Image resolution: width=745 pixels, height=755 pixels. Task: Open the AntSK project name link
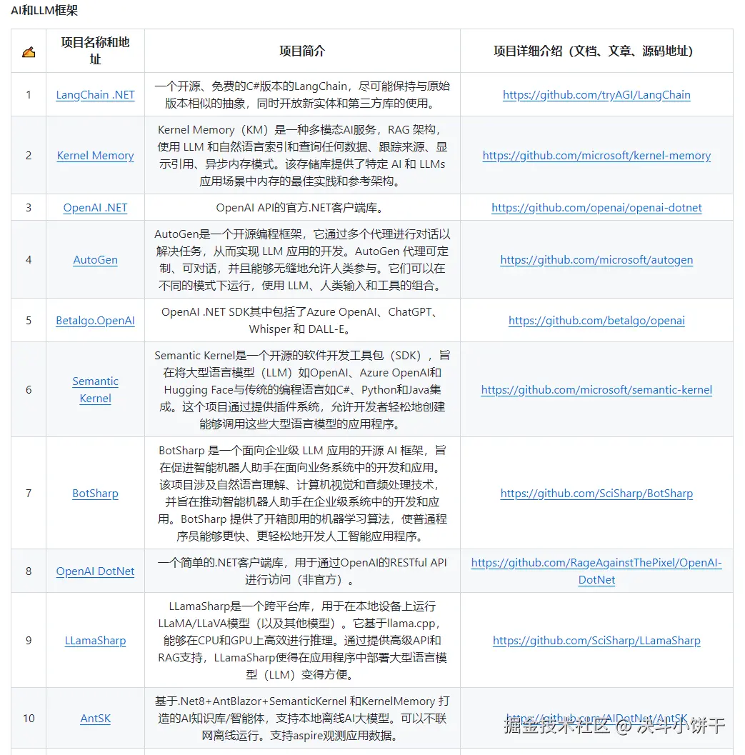(95, 719)
